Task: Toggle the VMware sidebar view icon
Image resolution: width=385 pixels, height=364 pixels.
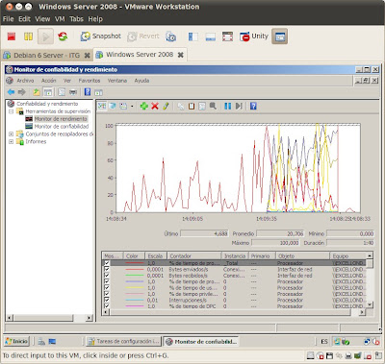Action: coord(192,36)
